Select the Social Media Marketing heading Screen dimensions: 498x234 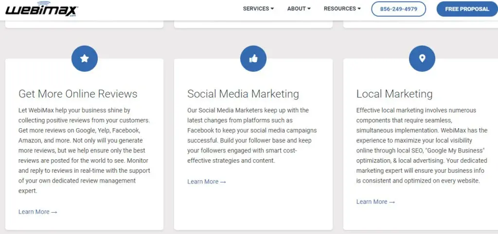[243, 94]
